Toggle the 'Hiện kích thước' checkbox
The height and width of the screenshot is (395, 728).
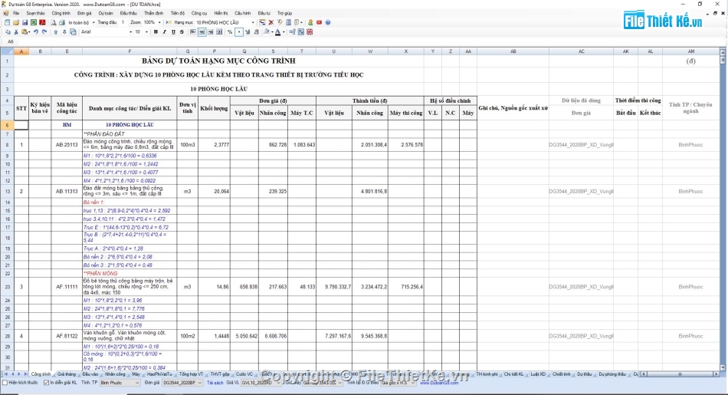tap(5, 383)
